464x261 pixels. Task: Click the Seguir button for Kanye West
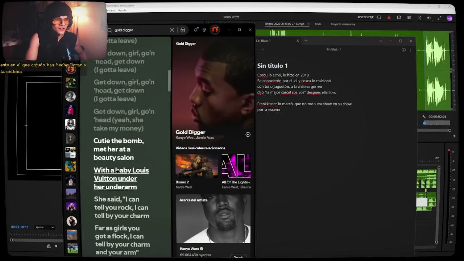coord(239,257)
